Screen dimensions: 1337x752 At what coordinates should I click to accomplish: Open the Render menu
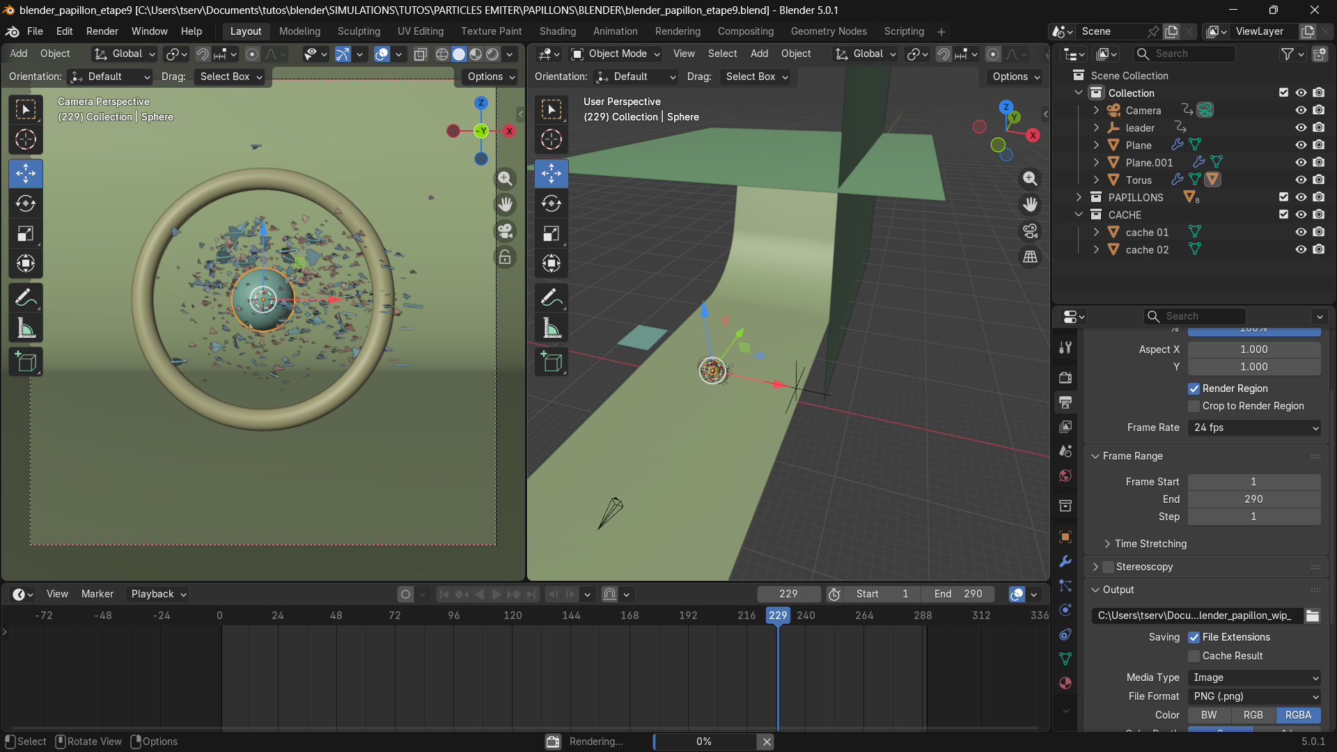pos(102,31)
